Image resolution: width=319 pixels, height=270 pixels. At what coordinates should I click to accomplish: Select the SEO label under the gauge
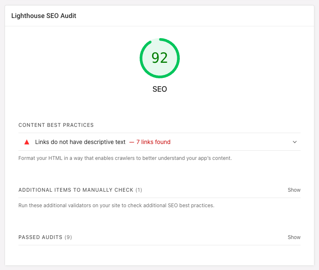160,89
